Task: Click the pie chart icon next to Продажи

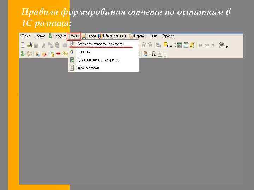Action: 72,52
